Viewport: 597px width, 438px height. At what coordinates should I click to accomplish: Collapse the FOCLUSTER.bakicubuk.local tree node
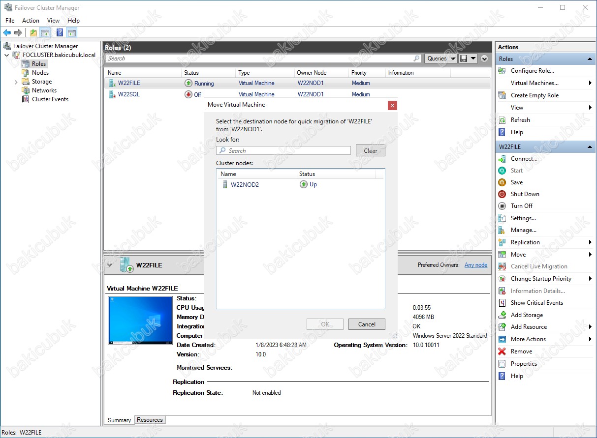click(6, 55)
